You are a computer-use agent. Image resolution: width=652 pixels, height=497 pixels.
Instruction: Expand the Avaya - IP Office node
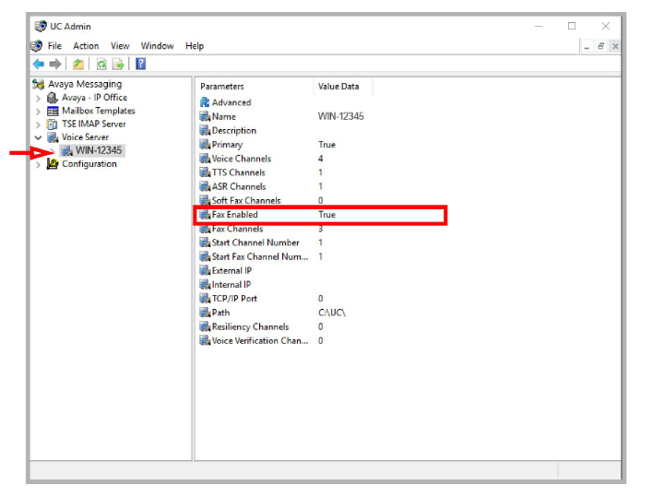point(38,98)
